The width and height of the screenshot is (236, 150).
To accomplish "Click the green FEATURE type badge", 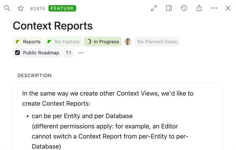I will point(62,8).
